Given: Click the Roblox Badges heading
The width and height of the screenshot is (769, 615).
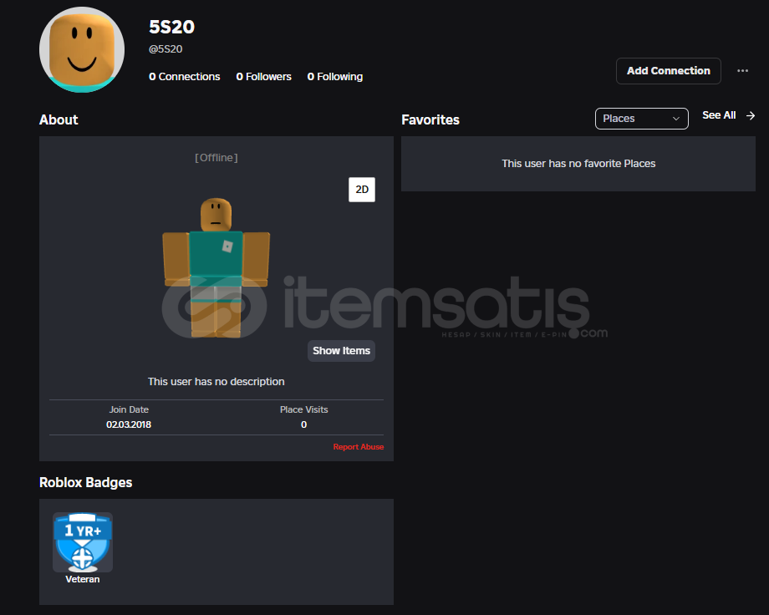Looking at the screenshot, I should (86, 483).
